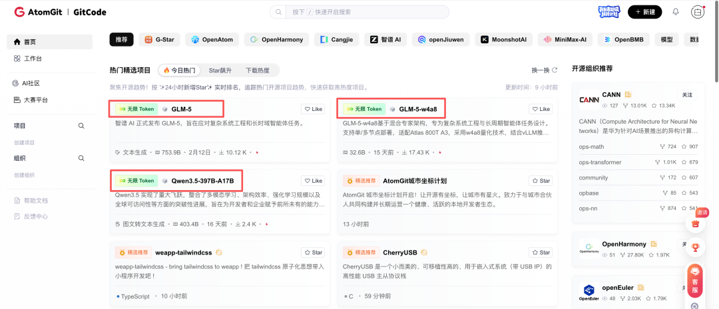Select the OpenBMB category tab
The width and height of the screenshot is (719, 309).
point(624,39)
